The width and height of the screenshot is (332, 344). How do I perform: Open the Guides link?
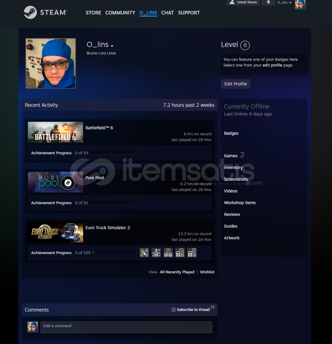coord(231,226)
